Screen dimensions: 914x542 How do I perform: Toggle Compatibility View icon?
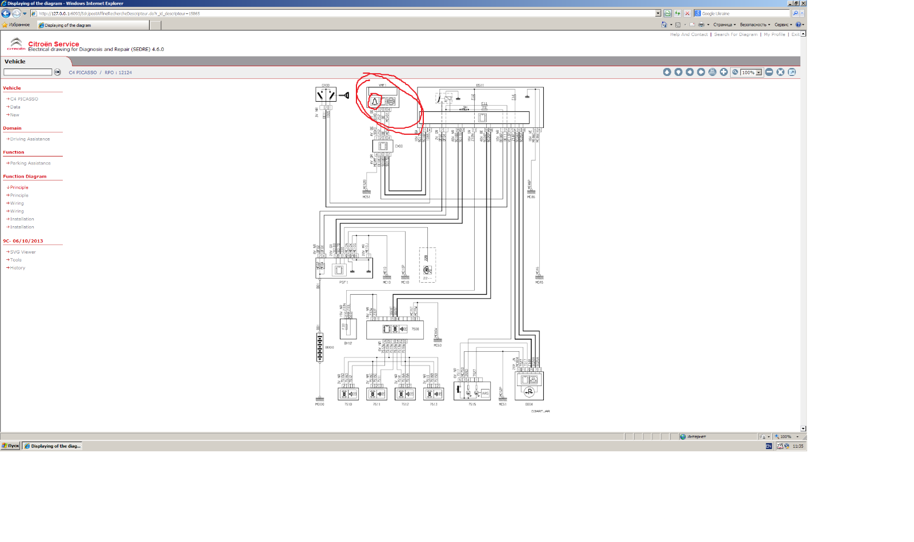(x=667, y=13)
